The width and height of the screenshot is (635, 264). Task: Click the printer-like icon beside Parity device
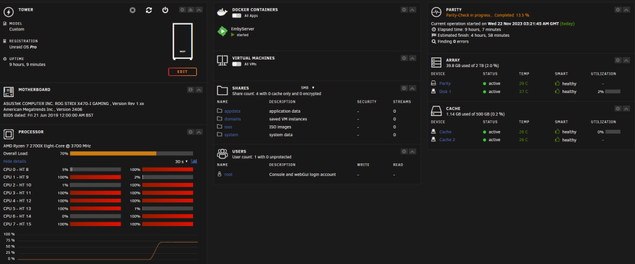tap(433, 83)
